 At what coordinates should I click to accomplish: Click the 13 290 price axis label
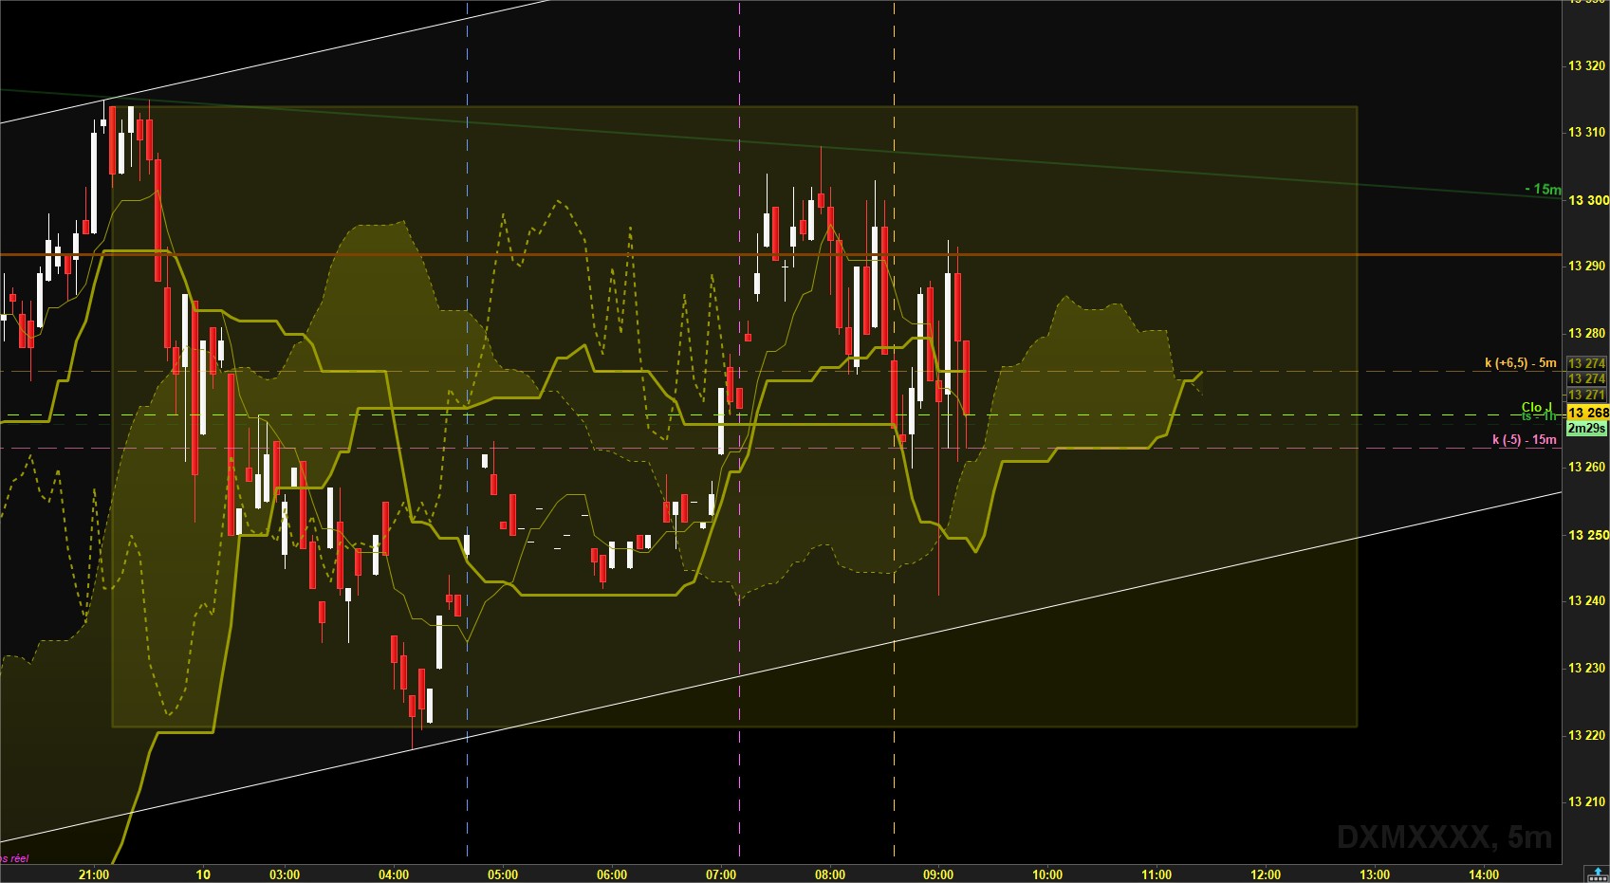pos(1587,267)
